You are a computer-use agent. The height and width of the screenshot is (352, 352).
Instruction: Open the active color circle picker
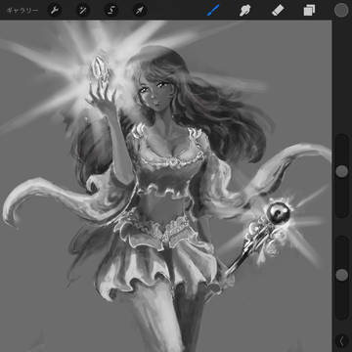[x=341, y=10]
